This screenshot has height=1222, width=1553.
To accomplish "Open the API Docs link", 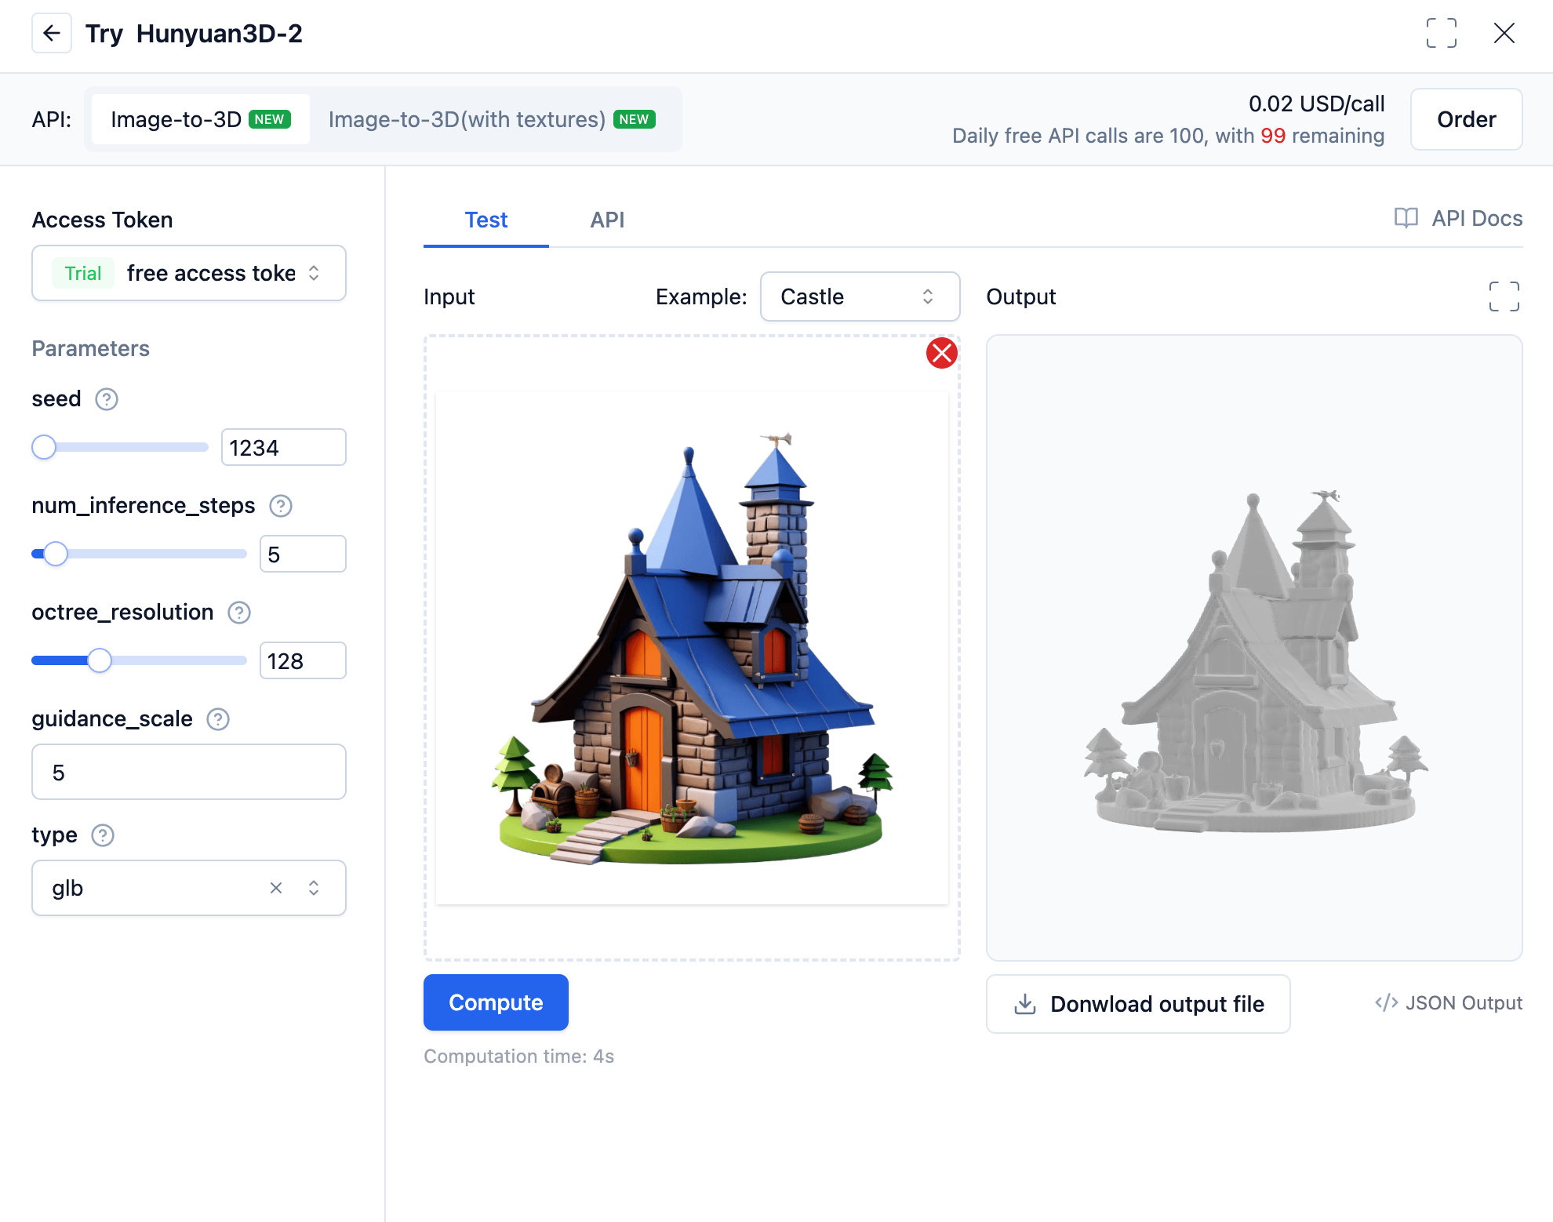I will click(1458, 218).
